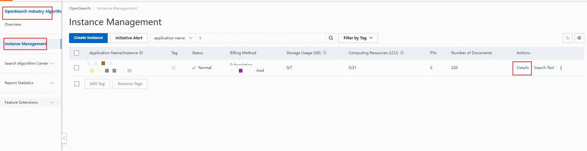Click the tag icon in instance row

174,68
